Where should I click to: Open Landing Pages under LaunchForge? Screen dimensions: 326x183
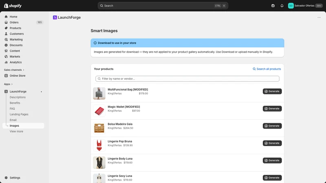click(19, 114)
